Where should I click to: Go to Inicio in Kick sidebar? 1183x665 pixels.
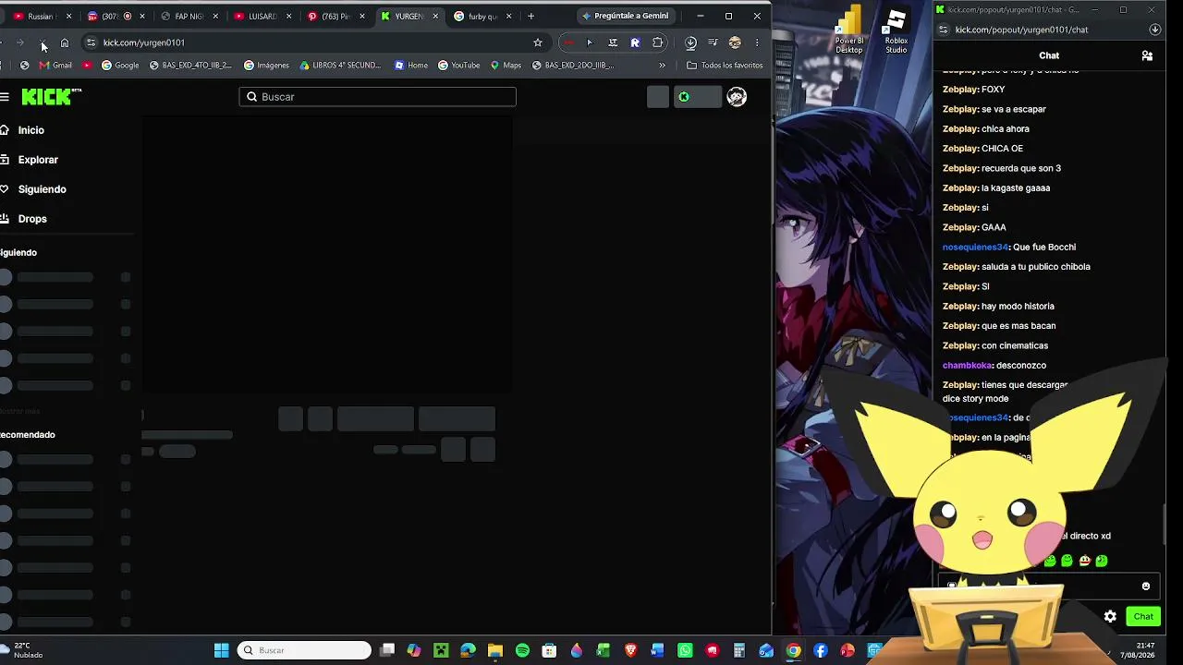pyautogui.click(x=30, y=130)
